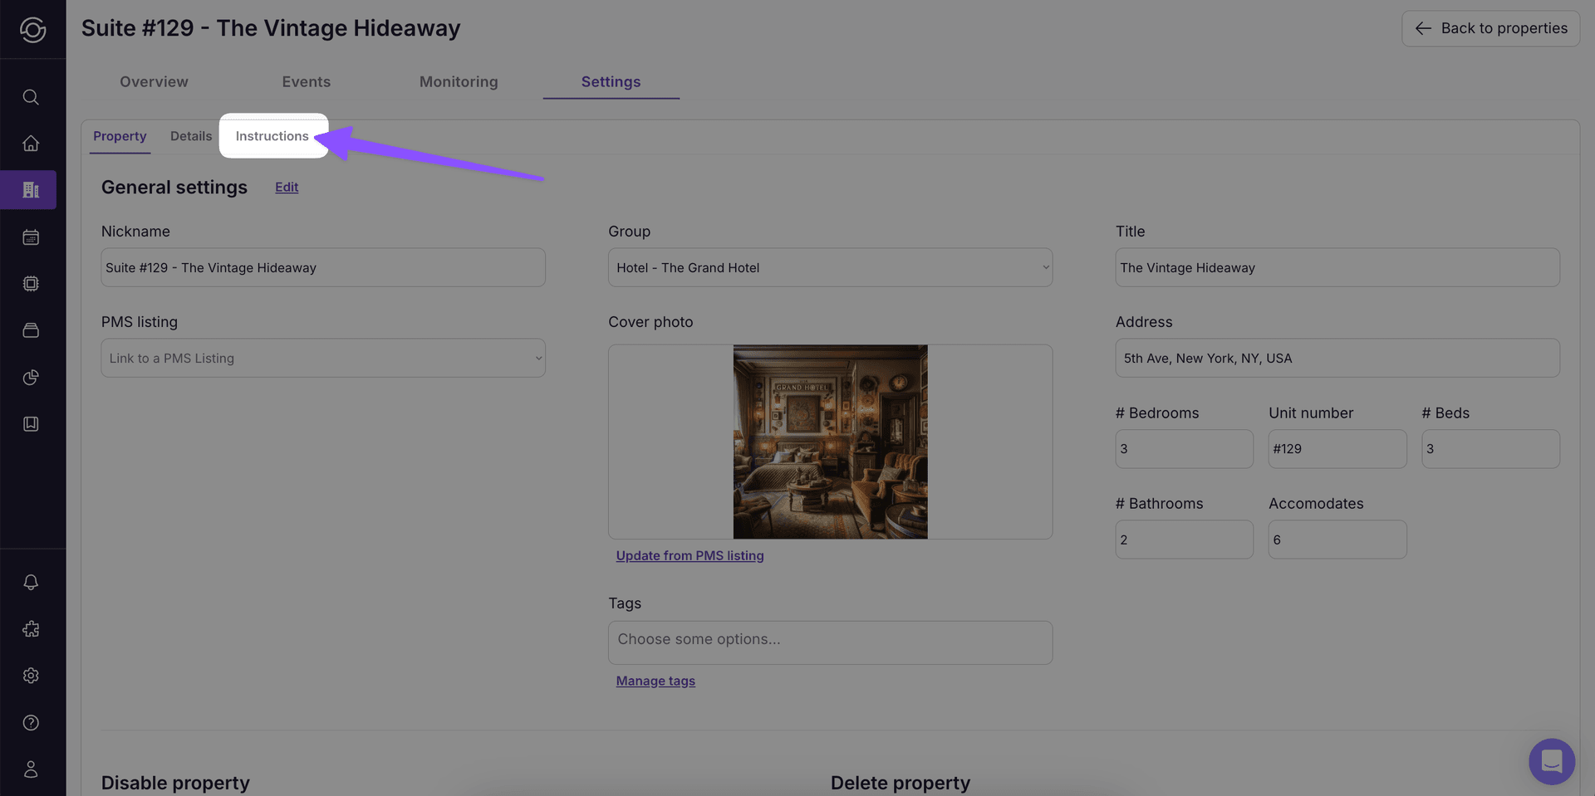Viewport: 1595px width, 796px height.
Task: Click Update from PMS listing
Action: point(690,555)
